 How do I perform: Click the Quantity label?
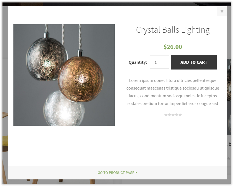tap(138, 62)
